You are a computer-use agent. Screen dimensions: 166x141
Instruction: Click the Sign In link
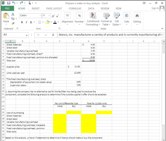(155, 8)
